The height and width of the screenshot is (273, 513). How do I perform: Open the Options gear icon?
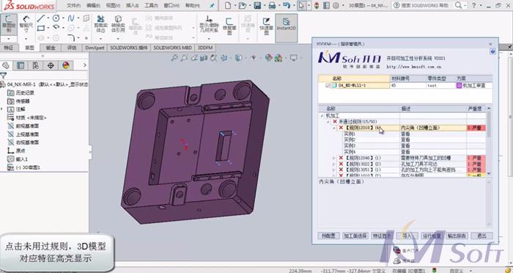click(336, 5)
